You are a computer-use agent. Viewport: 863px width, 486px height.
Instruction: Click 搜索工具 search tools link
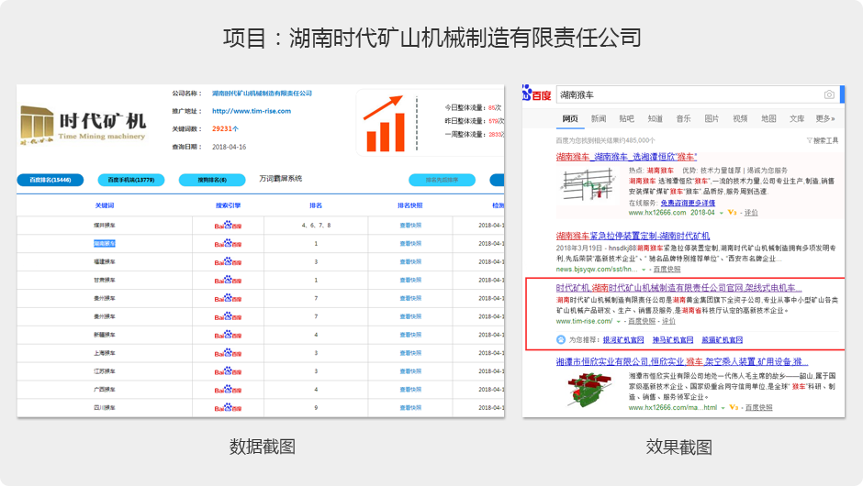coord(826,140)
